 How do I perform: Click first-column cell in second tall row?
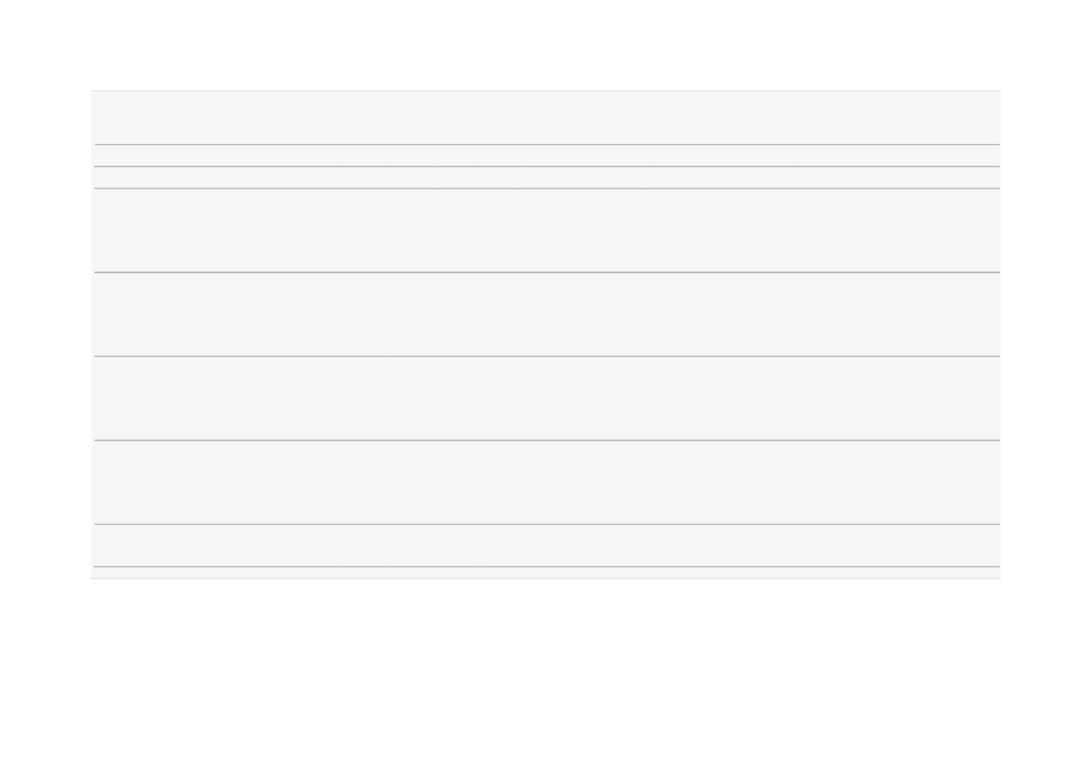(216, 314)
